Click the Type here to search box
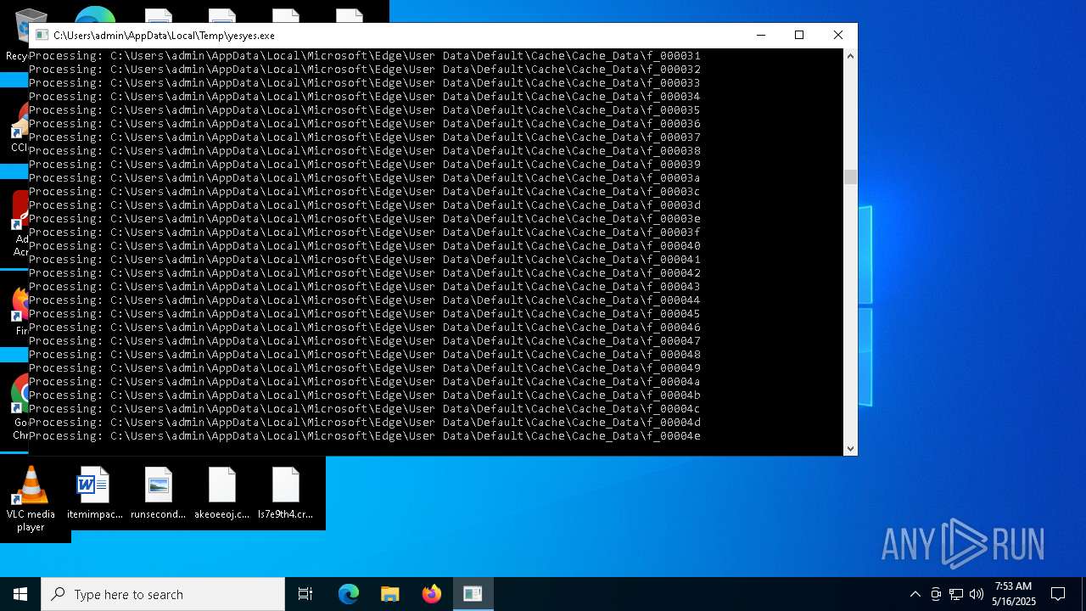This screenshot has width=1086, height=611. click(x=163, y=594)
